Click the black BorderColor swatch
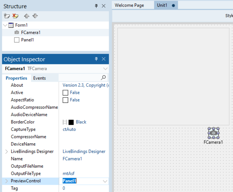Screen dimensions: 233x192 pyautogui.click(x=71, y=122)
